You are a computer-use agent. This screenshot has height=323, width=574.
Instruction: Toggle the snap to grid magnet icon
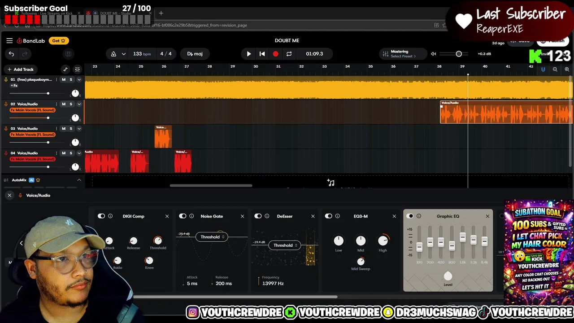click(543, 70)
